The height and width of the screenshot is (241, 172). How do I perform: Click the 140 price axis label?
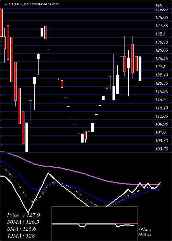click(x=159, y=6)
